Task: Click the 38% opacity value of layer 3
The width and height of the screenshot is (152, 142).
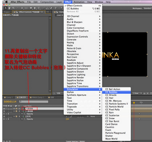Action: coord(67,119)
